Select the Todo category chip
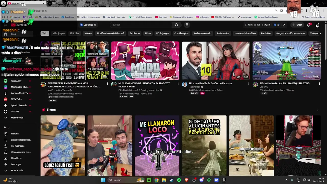 pos(45,33)
